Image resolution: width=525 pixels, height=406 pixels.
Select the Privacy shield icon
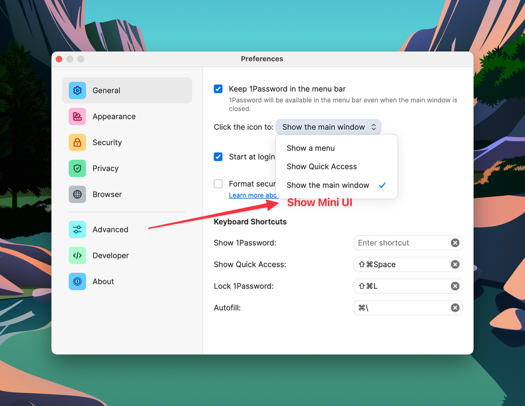coord(77,168)
